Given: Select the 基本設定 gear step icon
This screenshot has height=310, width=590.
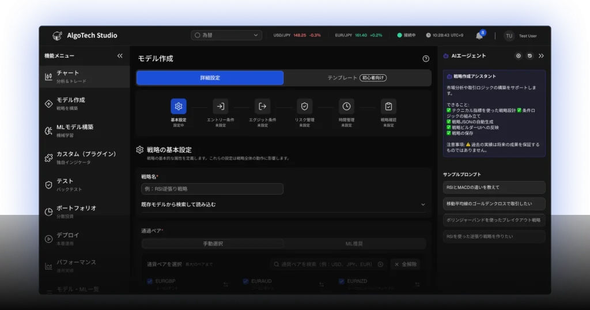Looking at the screenshot, I should (179, 107).
